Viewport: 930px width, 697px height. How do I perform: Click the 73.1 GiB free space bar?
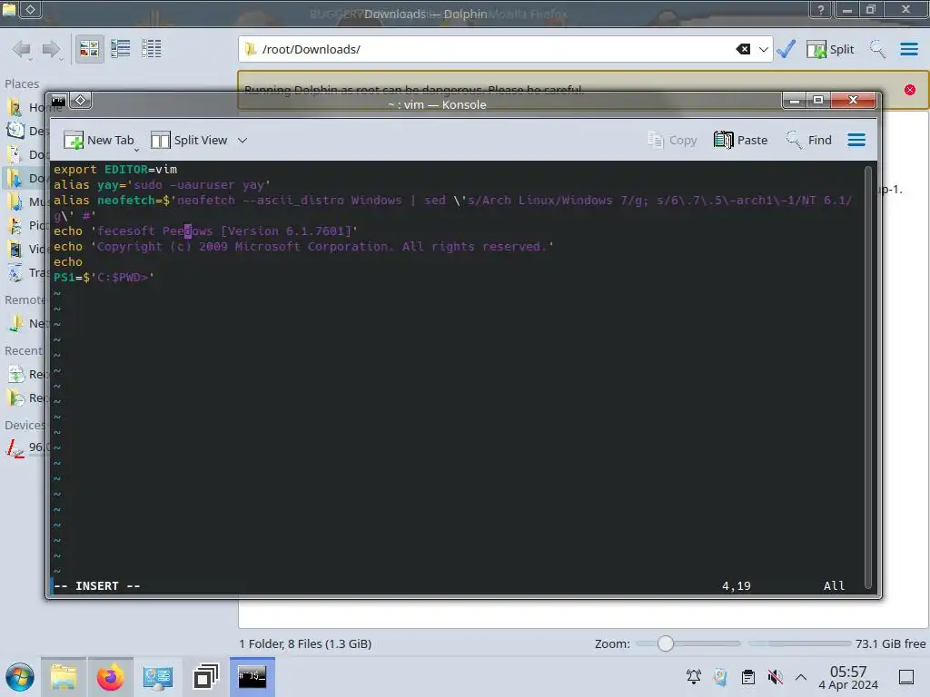(x=799, y=643)
